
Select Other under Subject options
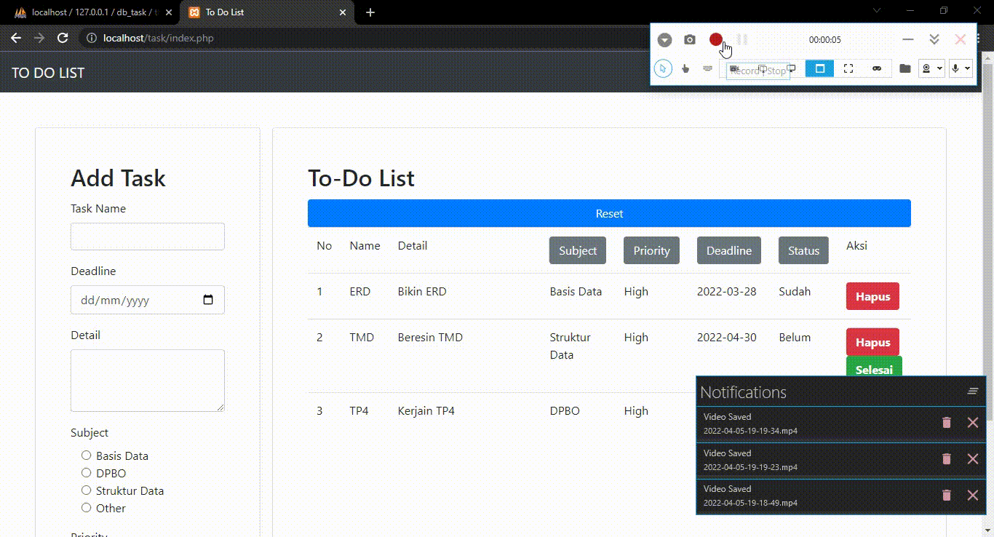(86, 508)
